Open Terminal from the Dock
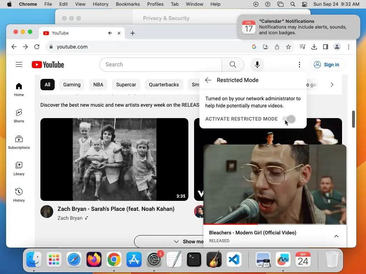 [x=194, y=259]
